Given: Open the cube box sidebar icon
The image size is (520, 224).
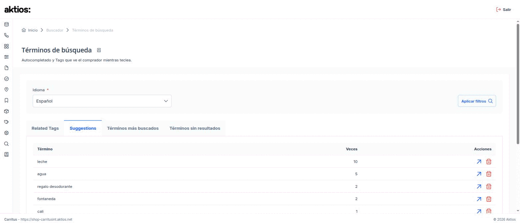Looking at the screenshot, I should tap(6, 111).
